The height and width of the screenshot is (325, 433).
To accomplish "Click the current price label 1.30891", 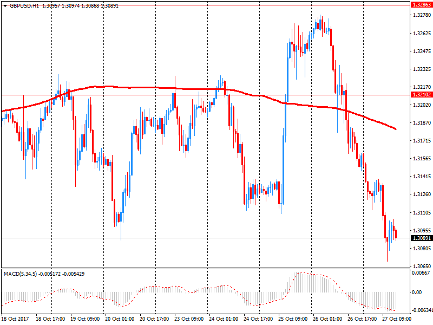I will (x=422, y=238).
